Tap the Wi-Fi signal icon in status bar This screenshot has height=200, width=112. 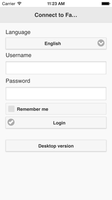pyautogui.click(x=19, y=3)
